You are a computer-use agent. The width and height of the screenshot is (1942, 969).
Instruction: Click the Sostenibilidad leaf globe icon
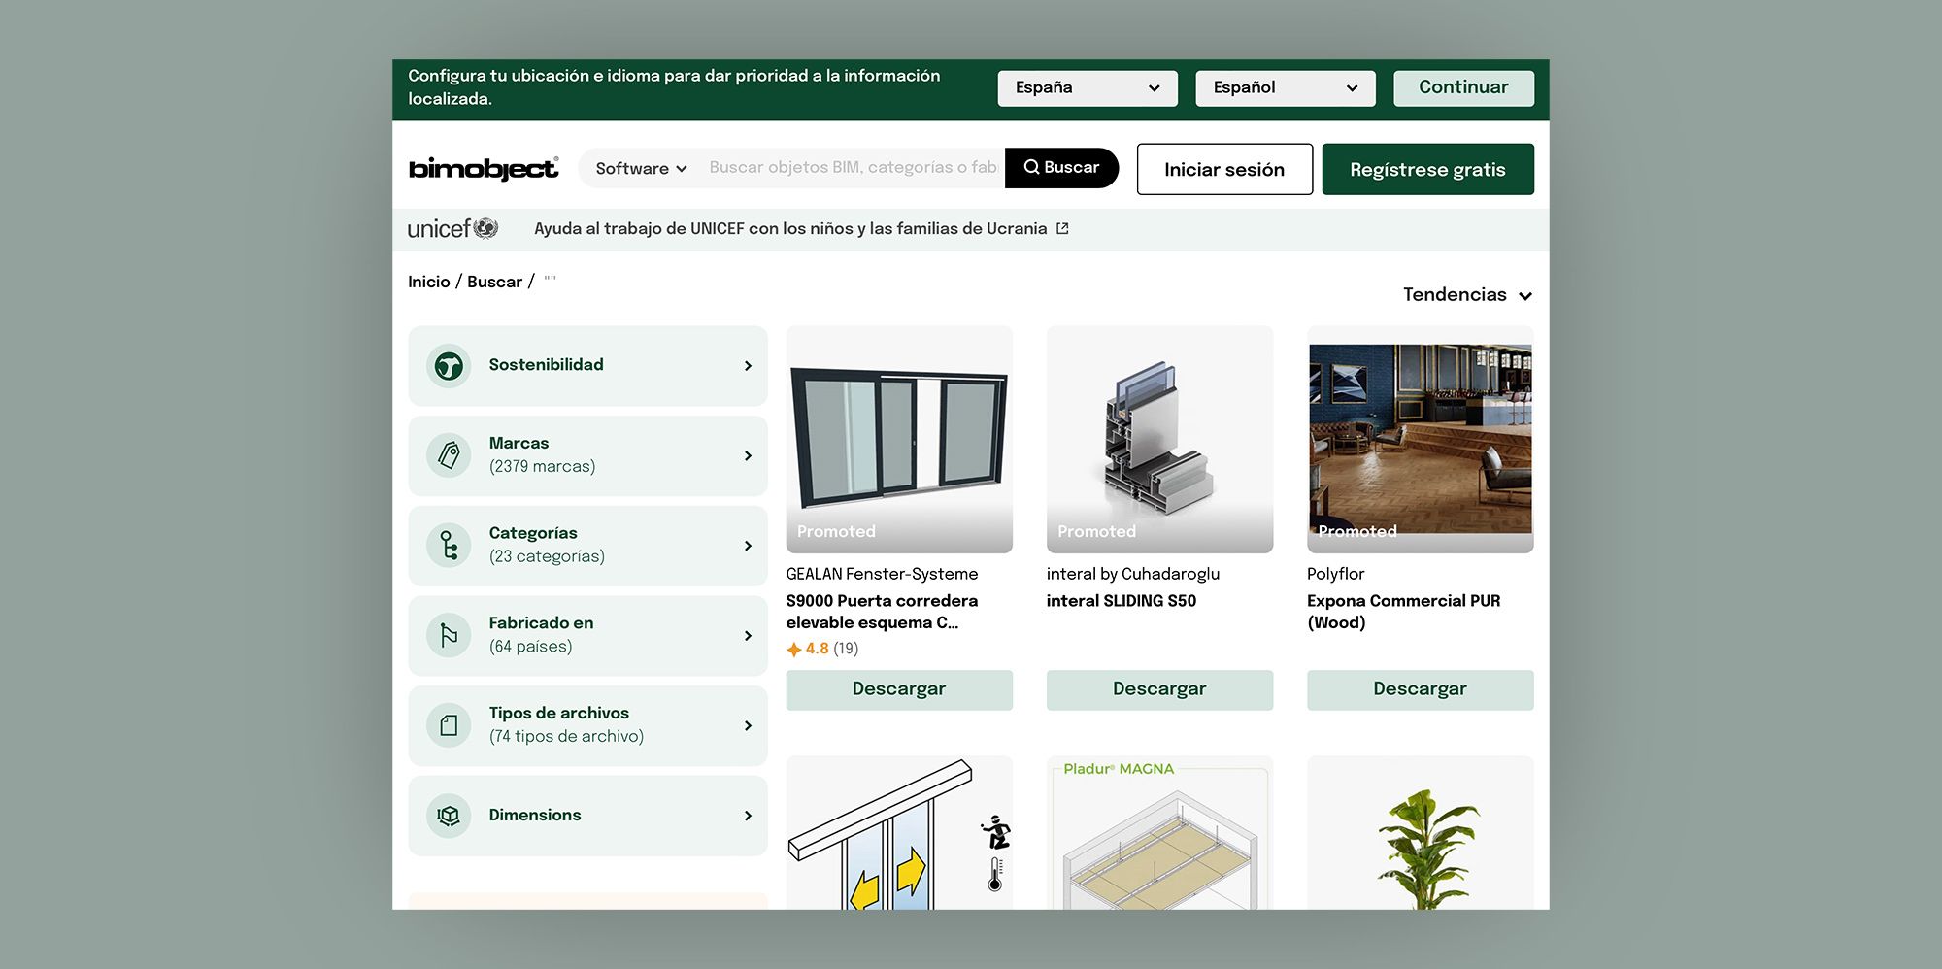point(449,366)
